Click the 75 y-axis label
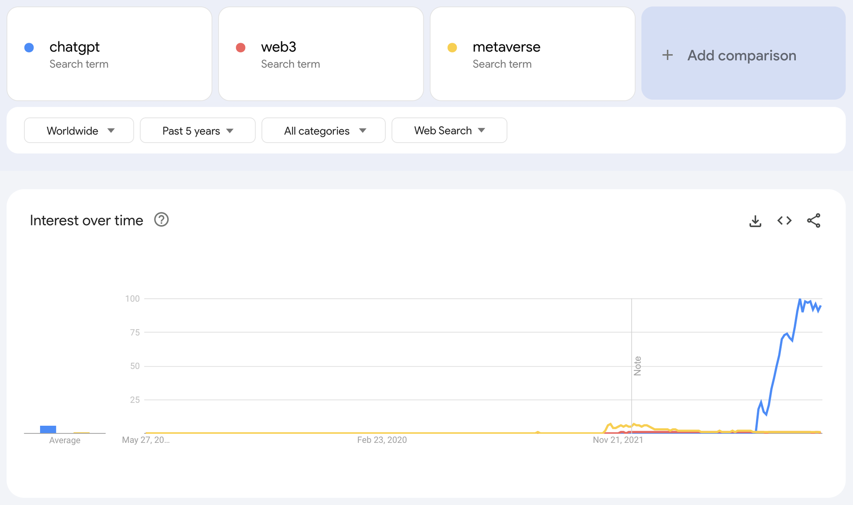Viewport: 853px width, 505px height. (x=135, y=332)
